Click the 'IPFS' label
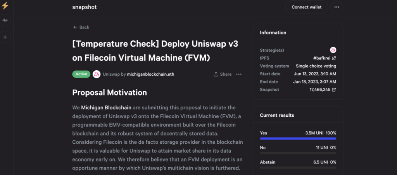The image size is (397, 175). click(264, 58)
